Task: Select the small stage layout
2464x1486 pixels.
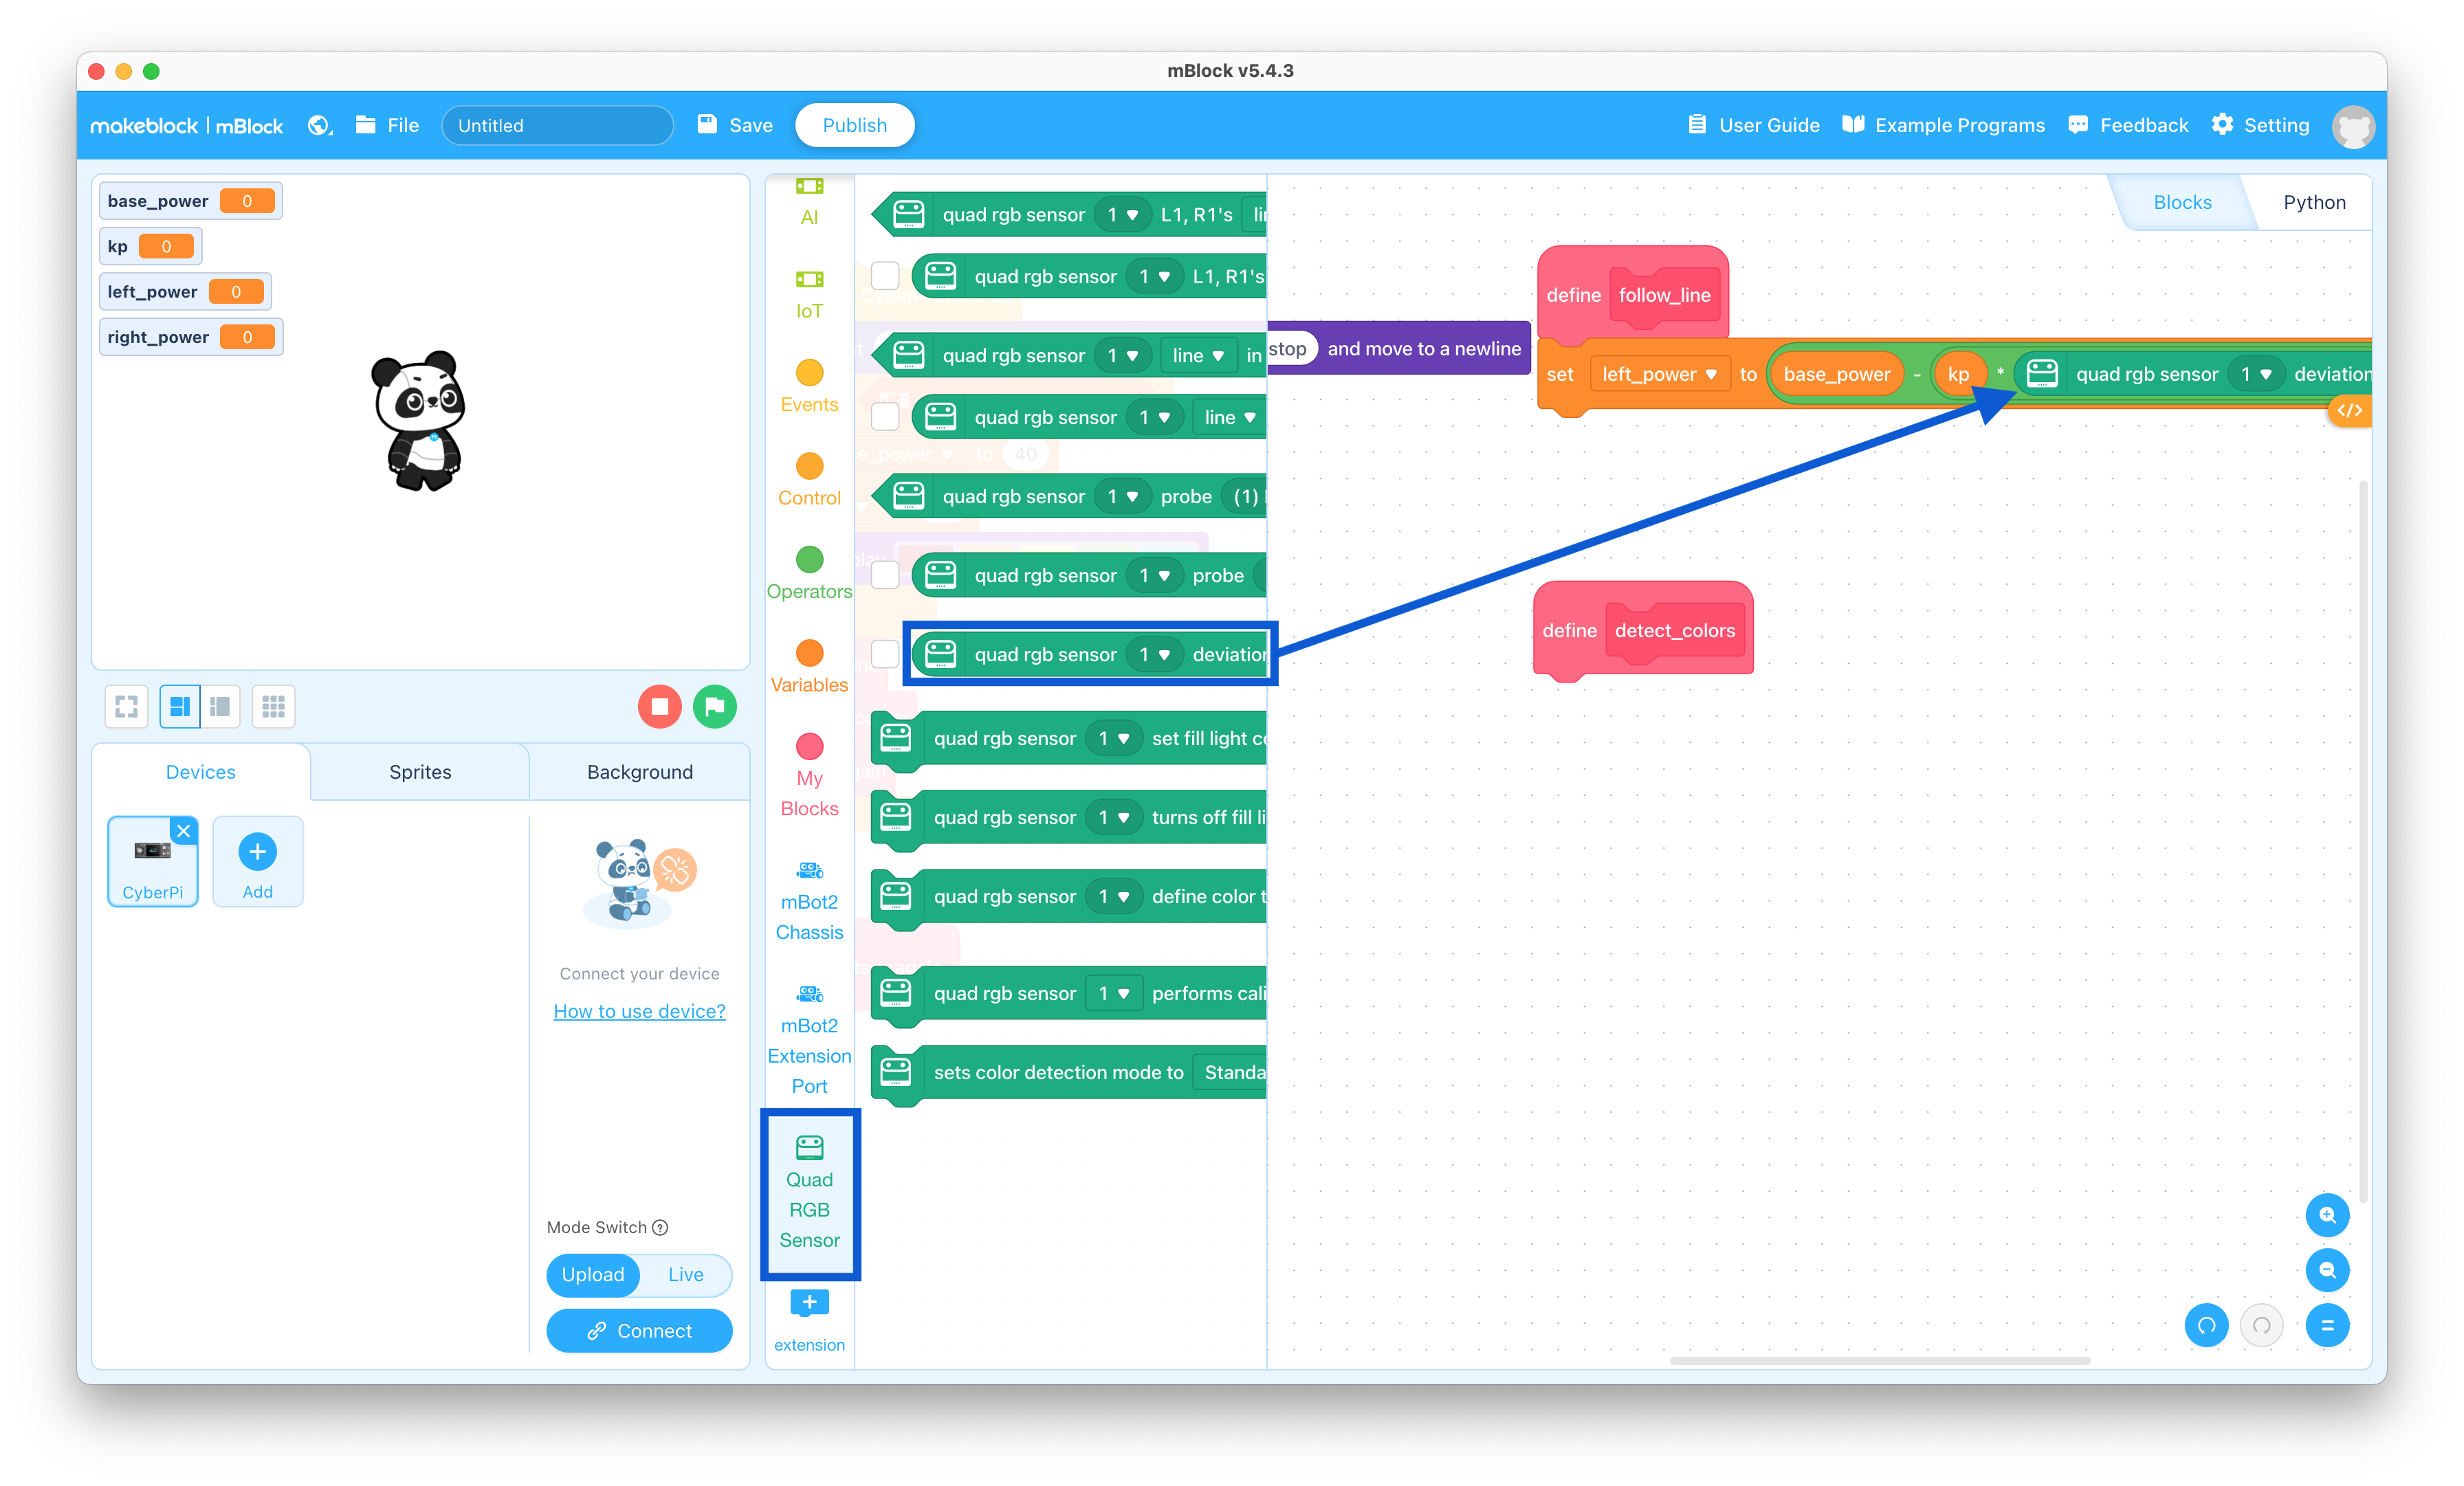Action: [x=220, y=707]
